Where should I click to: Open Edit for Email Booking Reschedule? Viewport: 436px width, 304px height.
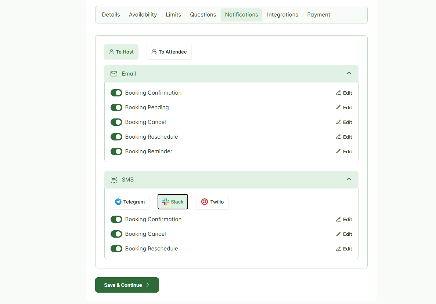pos(344,137)
